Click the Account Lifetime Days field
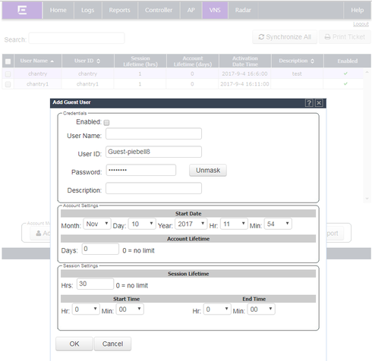The image size is (372, 361). [100, 249]
